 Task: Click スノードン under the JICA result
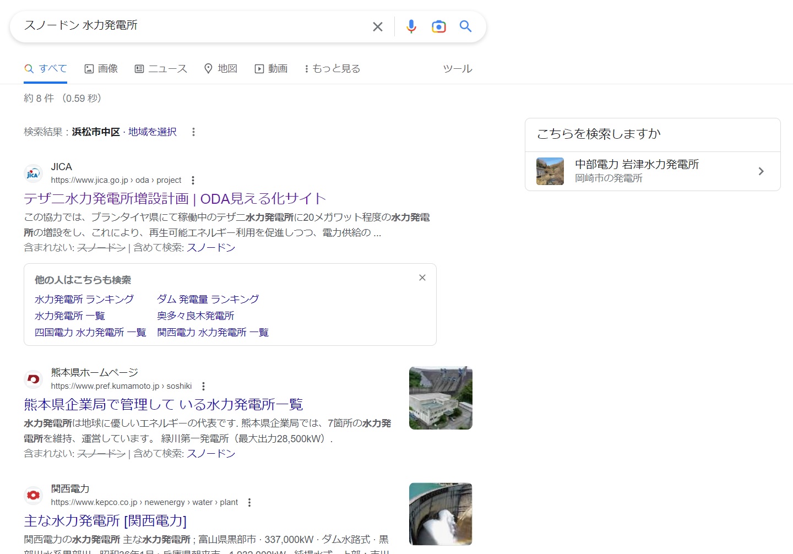(x=211, y=248)
